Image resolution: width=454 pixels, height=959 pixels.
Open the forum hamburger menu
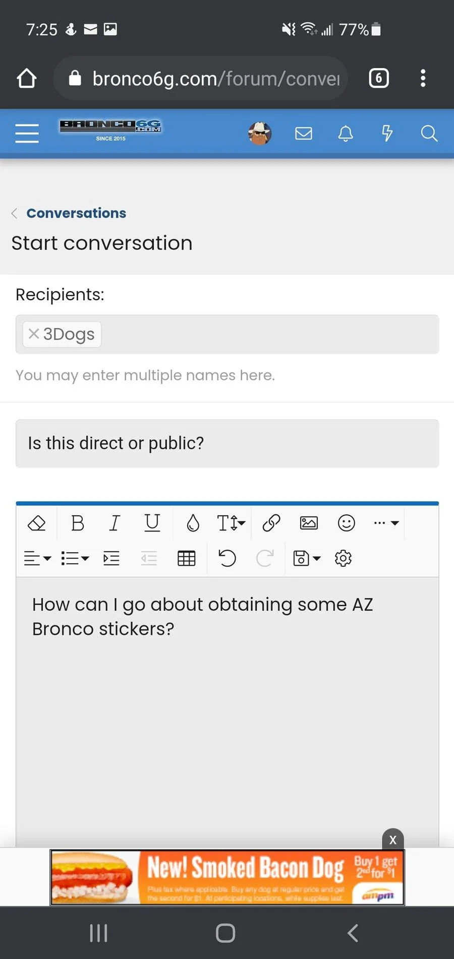[x=27, y=133]
